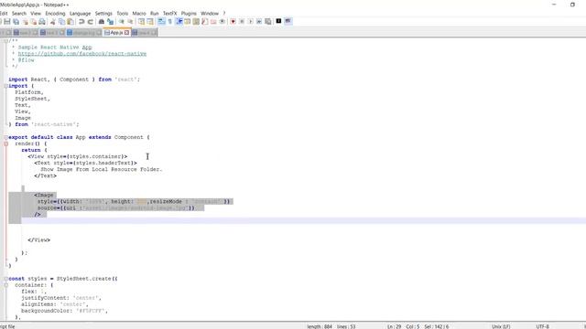Screen dimensions: 586x329
Task: Toggle synchronize horizontal scrolling
Action: 150,22
